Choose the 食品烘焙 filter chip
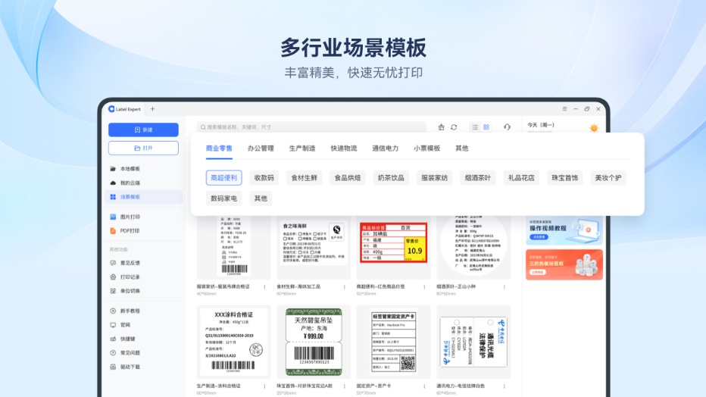The image size is (706, 397). [x=348, y=178]
